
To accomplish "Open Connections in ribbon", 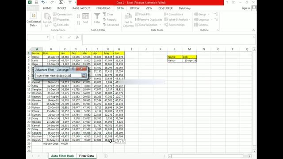I will point(63,14).
